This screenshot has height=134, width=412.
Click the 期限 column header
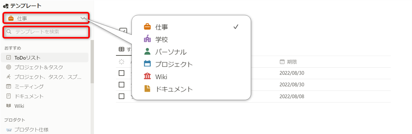tap(292, 62)
